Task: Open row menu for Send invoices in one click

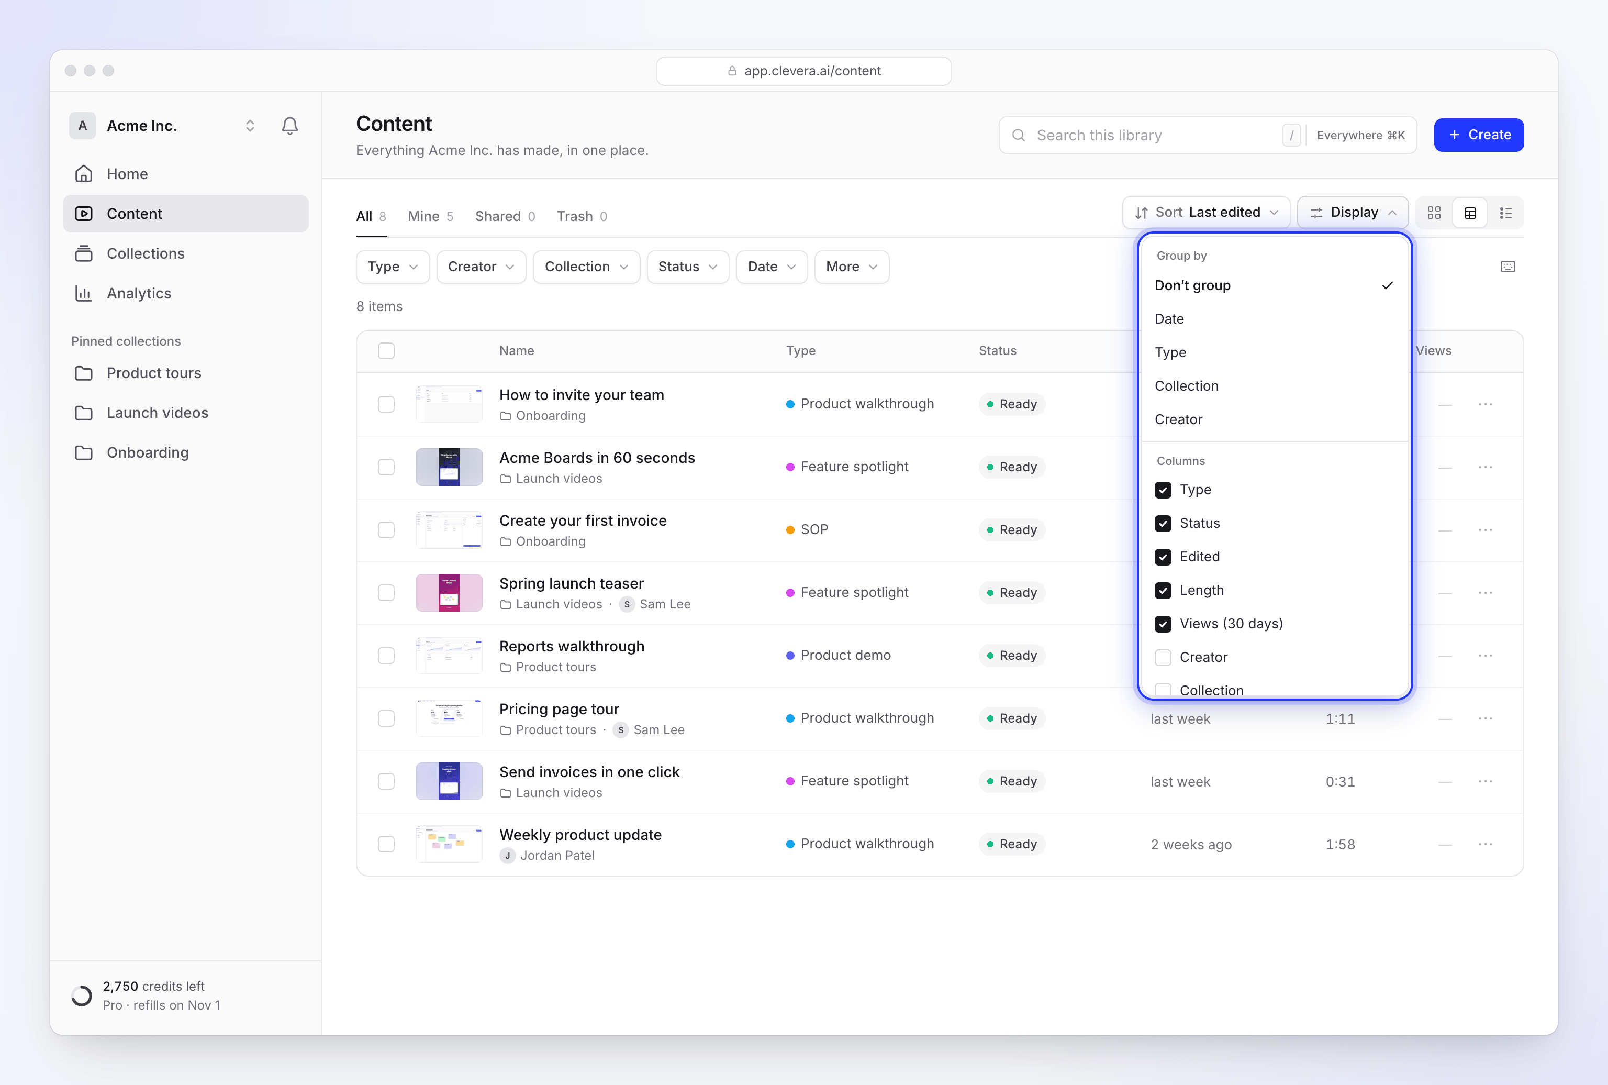Action: [1486, 781]
